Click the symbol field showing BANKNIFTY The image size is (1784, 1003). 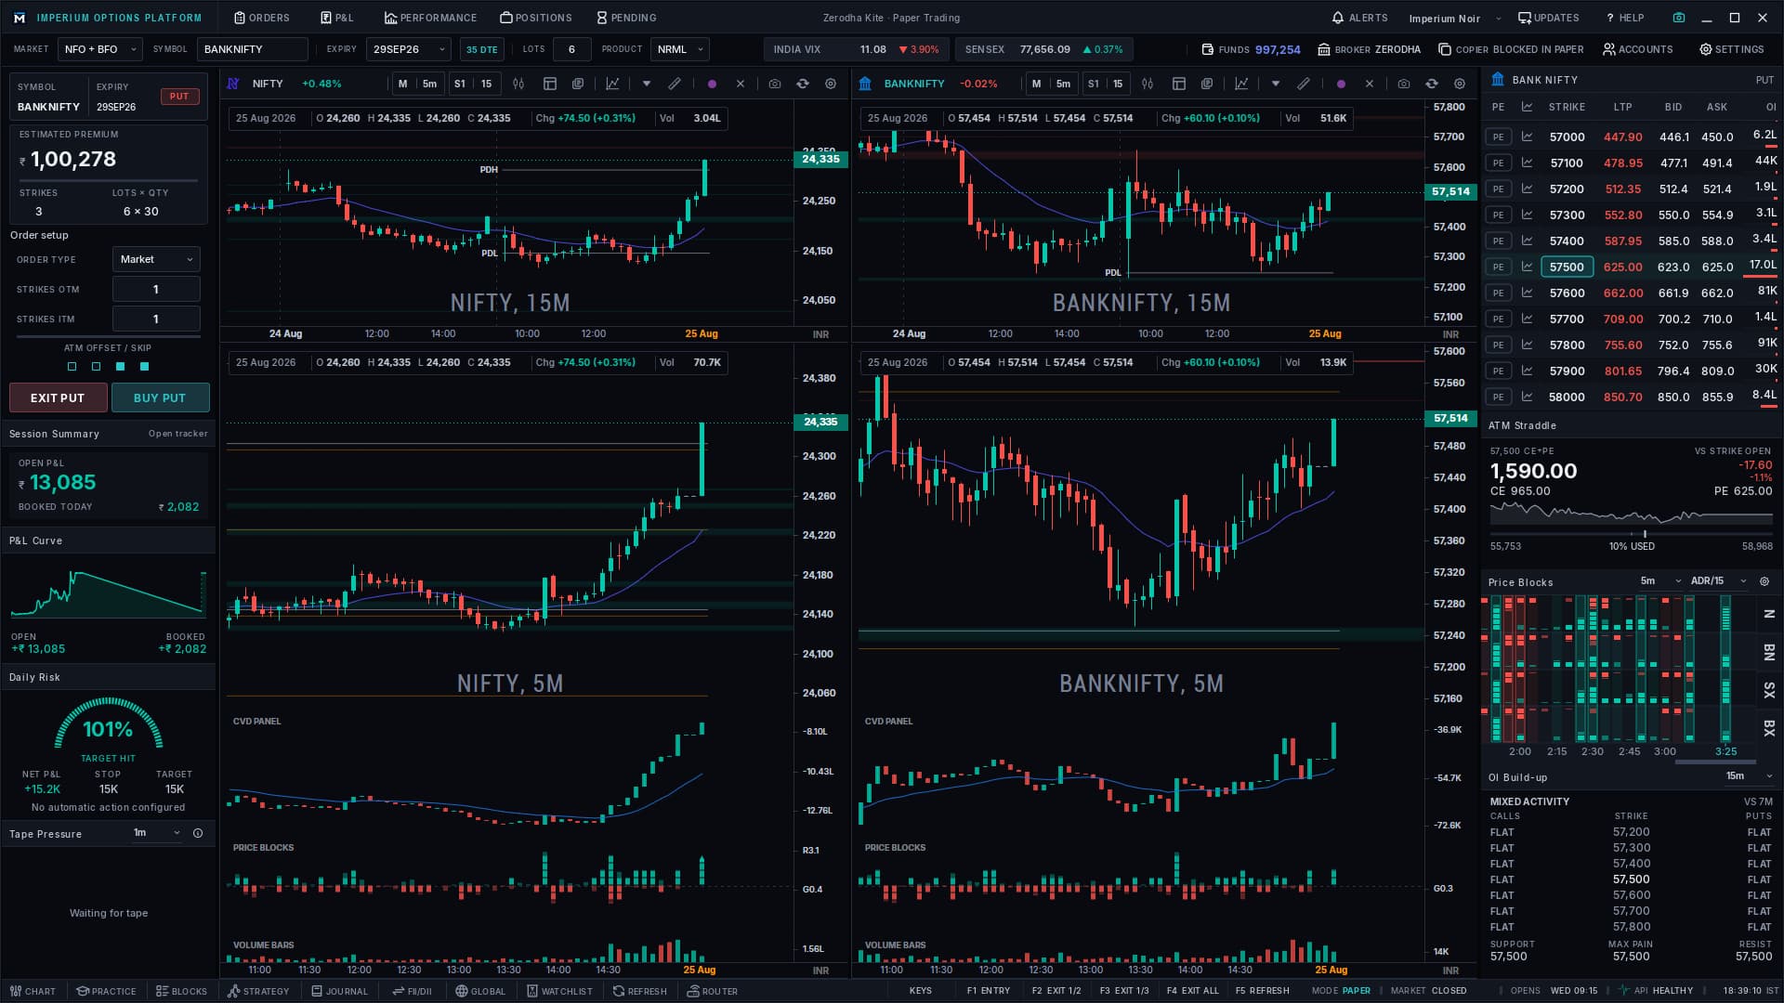[x=252, y=49]
